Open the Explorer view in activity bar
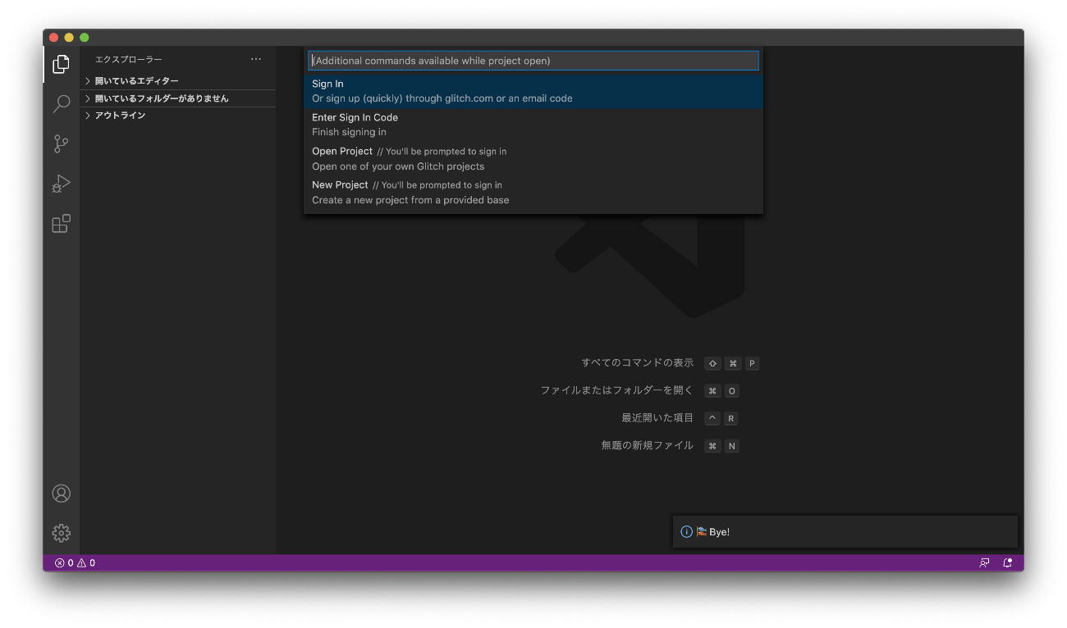The width and height of the screenshot is (1067, 628). coord(61,64)
